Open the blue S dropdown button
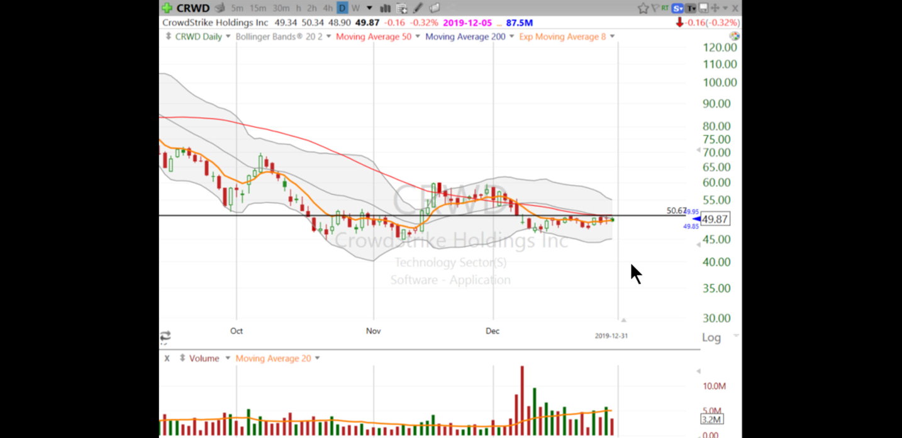Viewport: 902px width, 438px height. [x=678, y=8]
